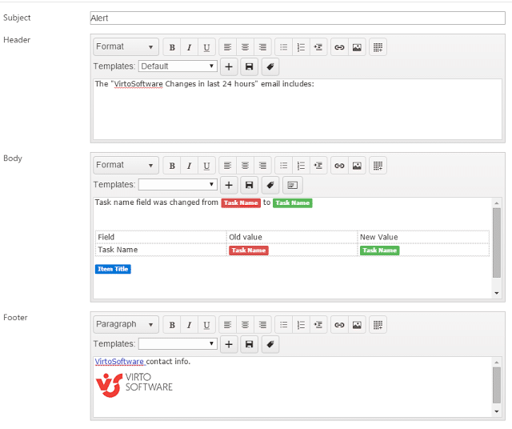The image size is (512, 429).
Task: Click the 'Old value' table header cell
Action: coord(292,237)
